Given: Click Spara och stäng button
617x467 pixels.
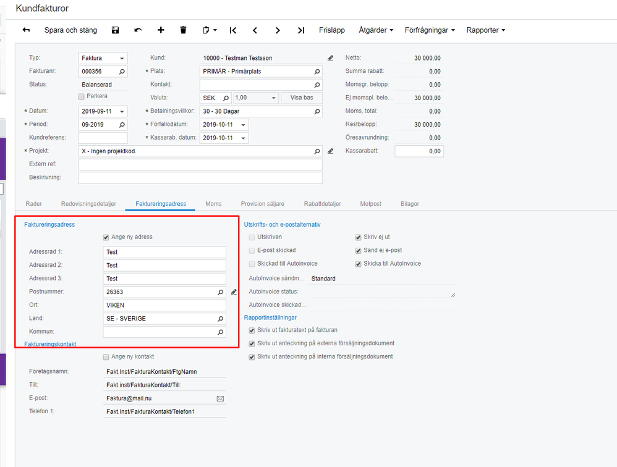Looking at the screenshot, I should click(x=70, y=30).
